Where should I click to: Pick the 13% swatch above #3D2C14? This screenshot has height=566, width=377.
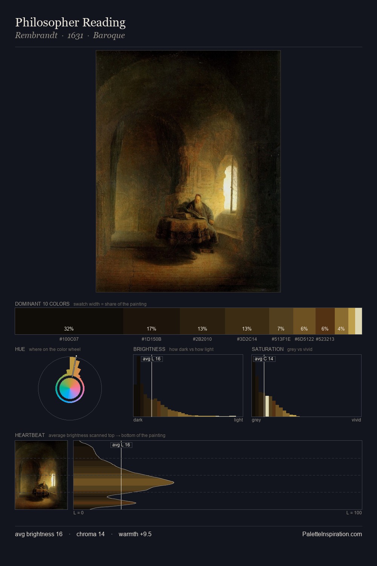click(x=247, y=321)
